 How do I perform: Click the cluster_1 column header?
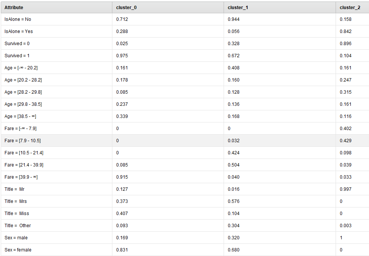coord(279,7)
